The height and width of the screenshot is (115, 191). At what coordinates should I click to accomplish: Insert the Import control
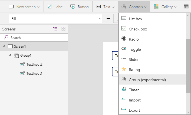[134, 100]
